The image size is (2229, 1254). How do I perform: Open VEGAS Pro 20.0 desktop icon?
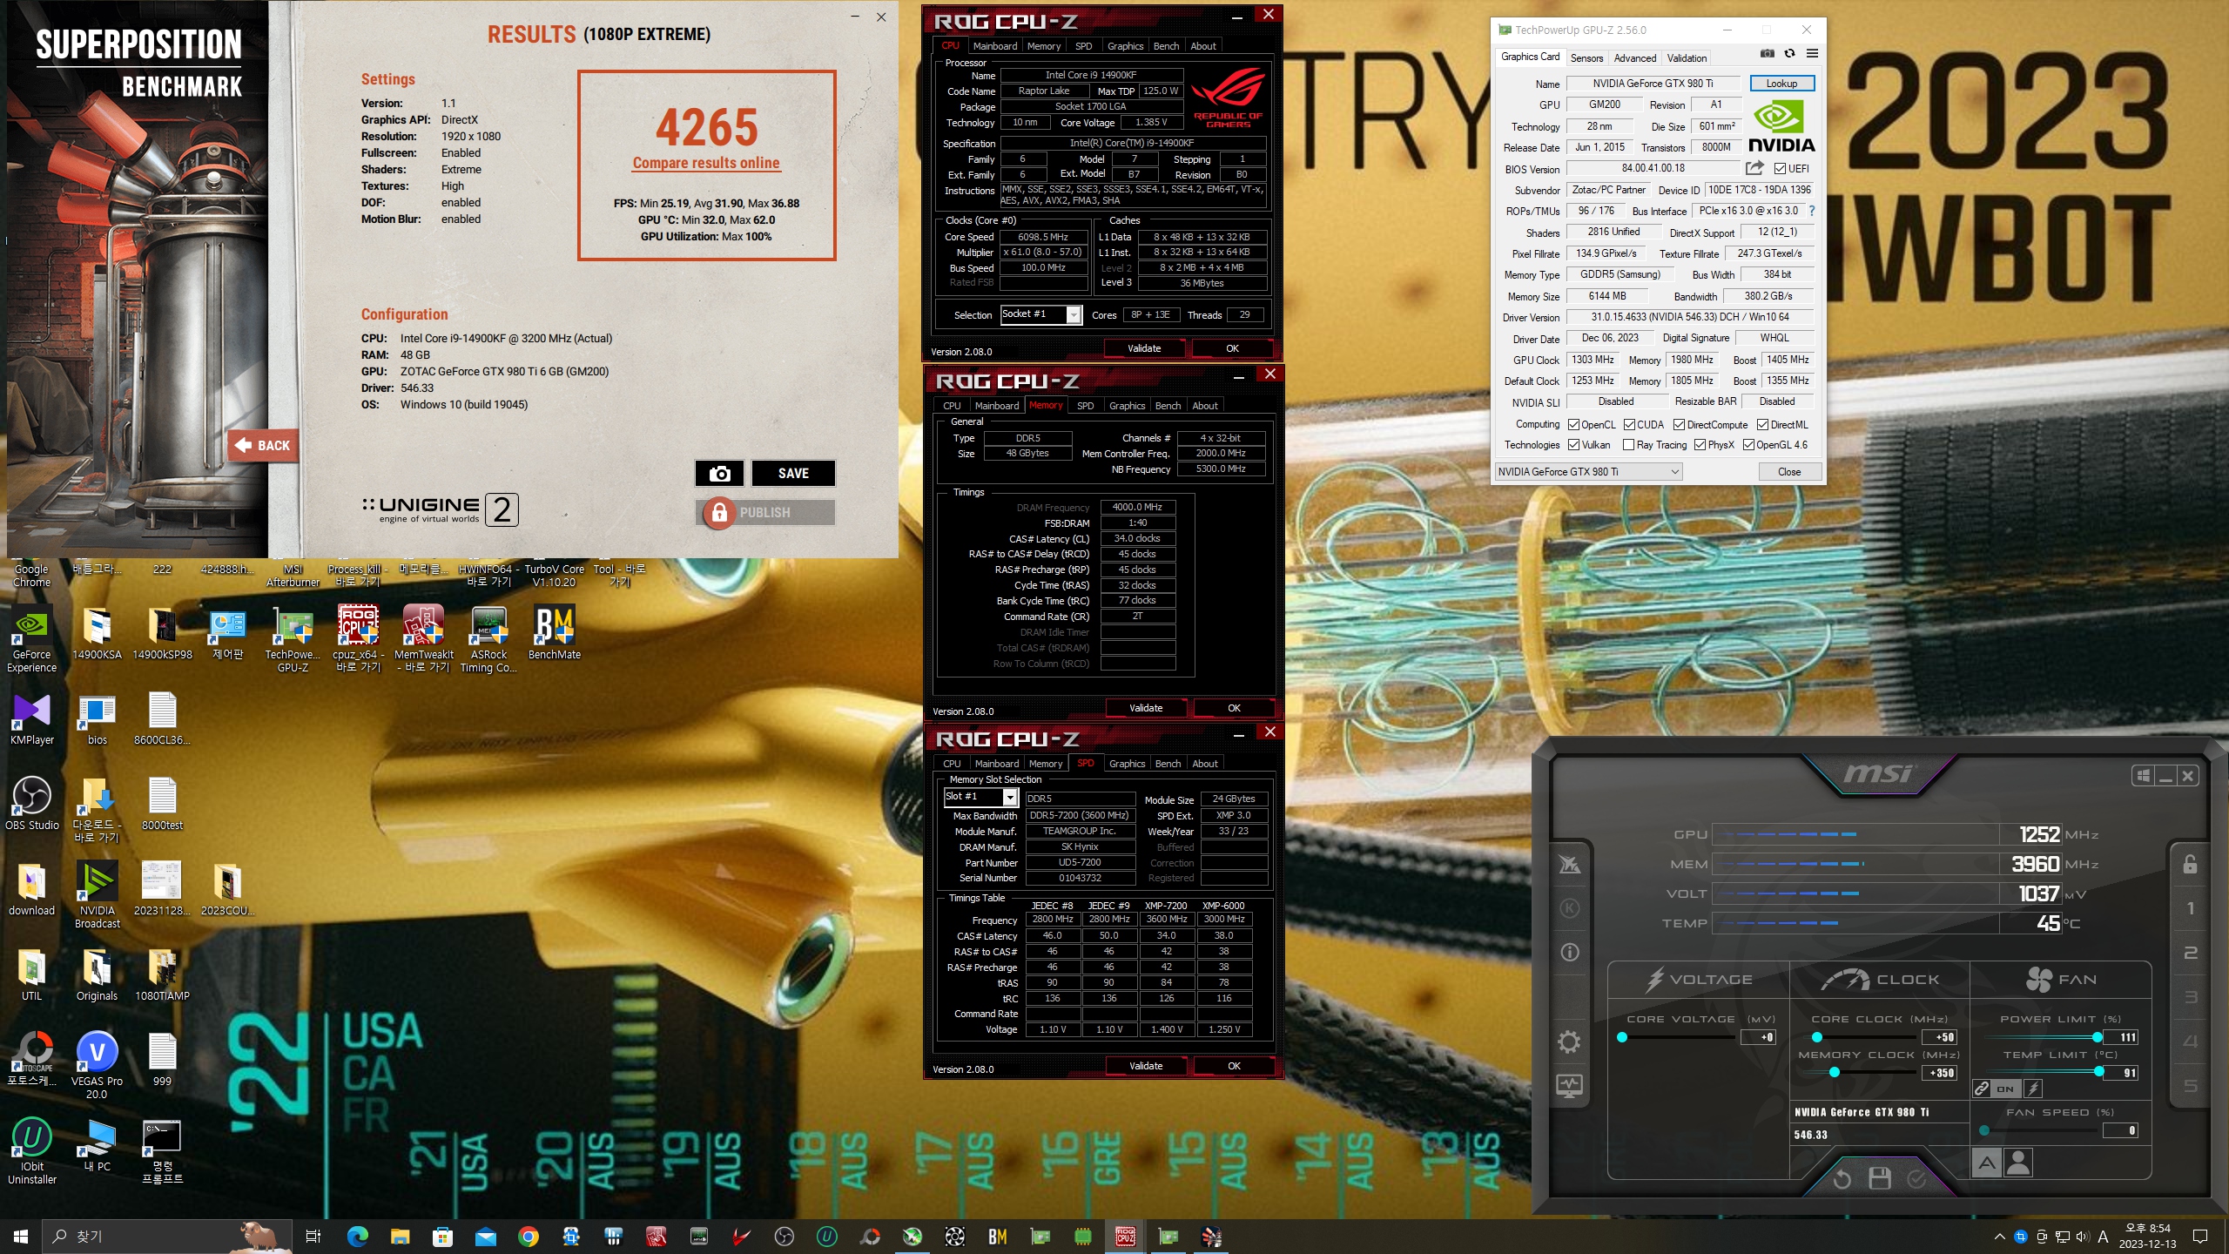pos(98,1065)
